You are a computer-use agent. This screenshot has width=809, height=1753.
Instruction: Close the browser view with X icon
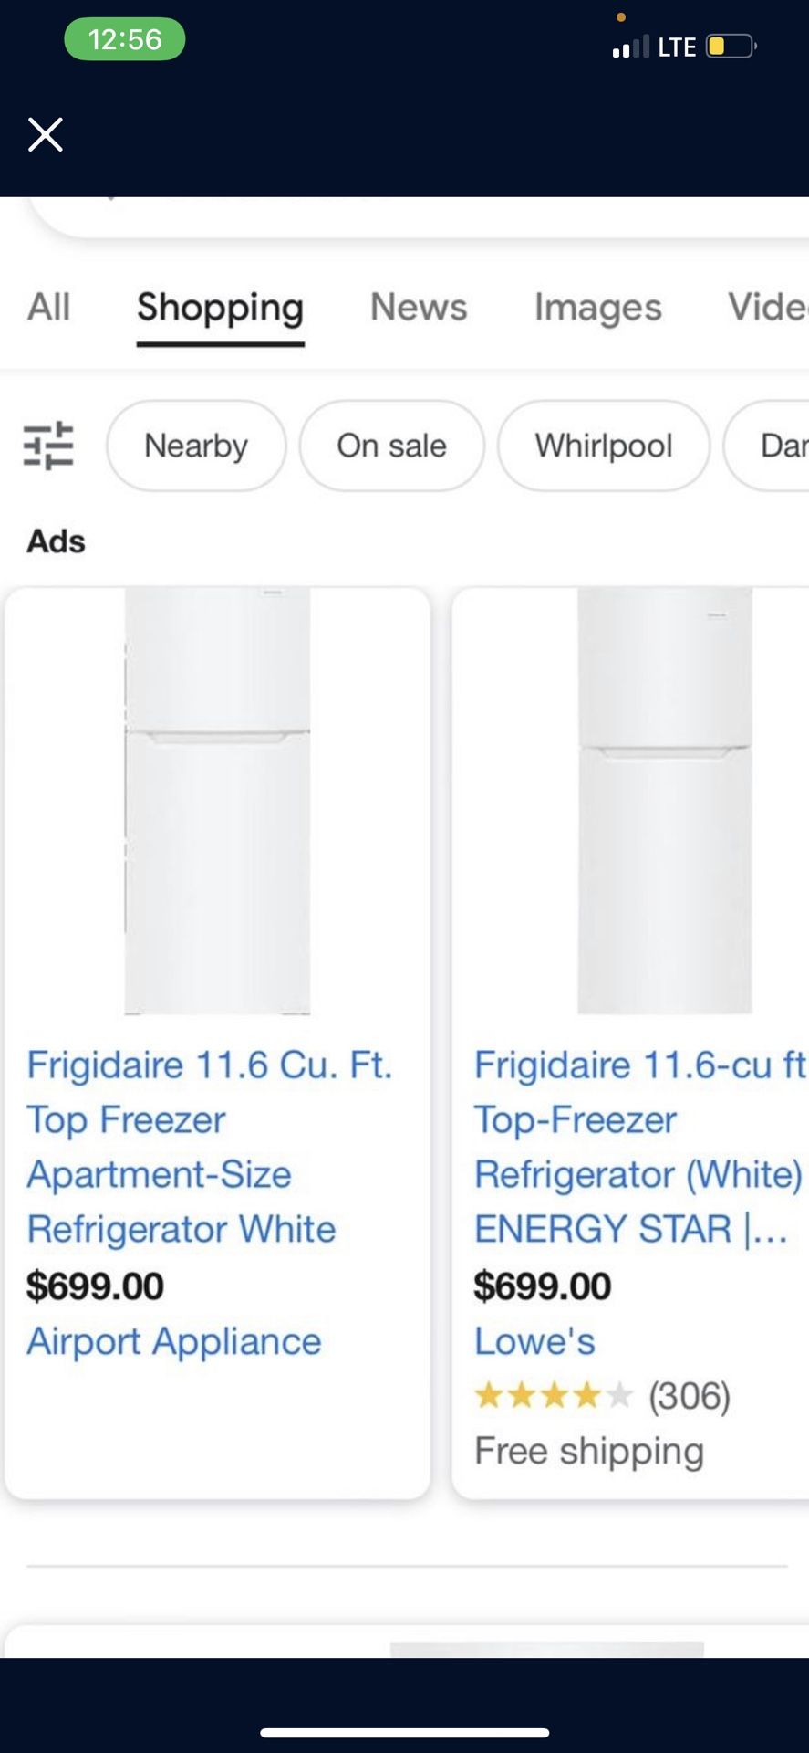pyautogui.click(x=45, y=134)
